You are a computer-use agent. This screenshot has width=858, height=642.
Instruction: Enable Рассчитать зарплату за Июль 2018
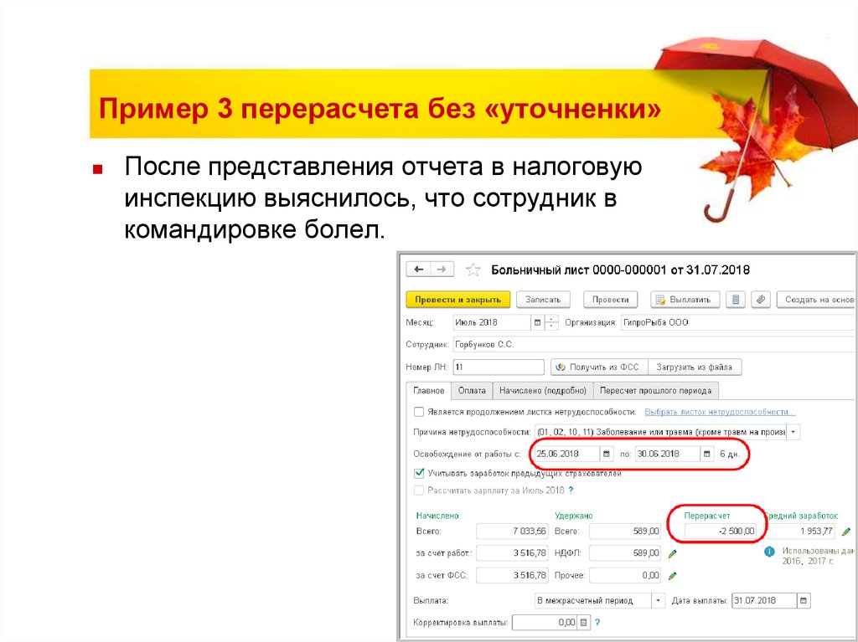click(418, 490)
